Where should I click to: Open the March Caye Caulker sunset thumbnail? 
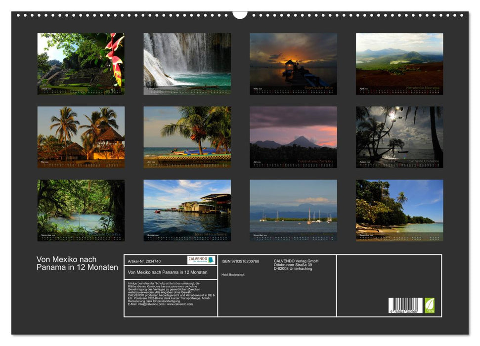tap(293, 64)
